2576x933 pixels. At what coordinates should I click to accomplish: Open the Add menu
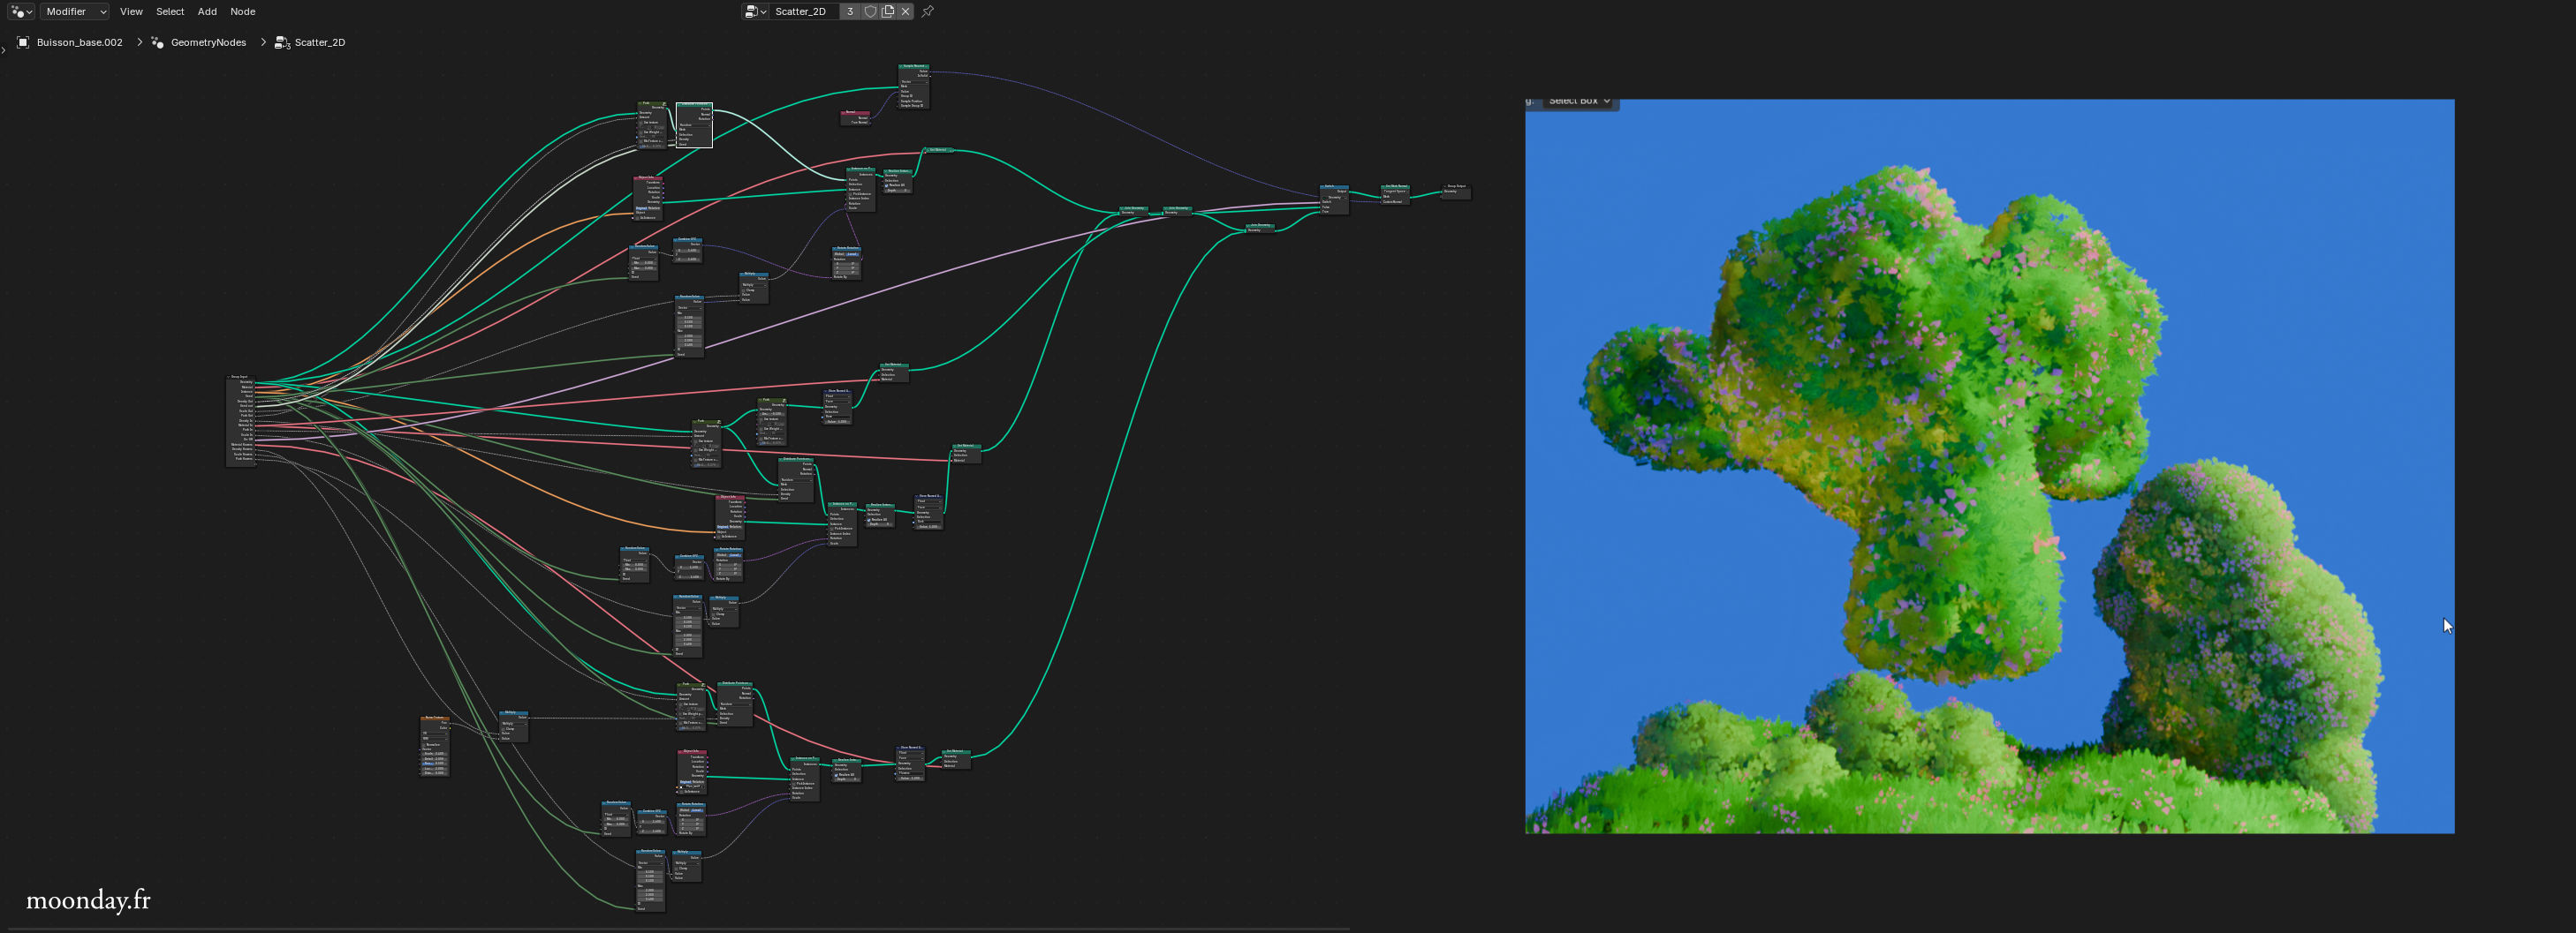tap(207, 12)
